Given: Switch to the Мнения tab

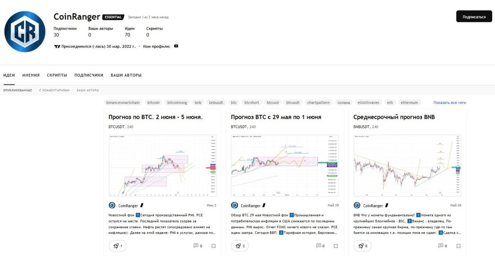Looking at the screenshot, I should tap(31, 75).
